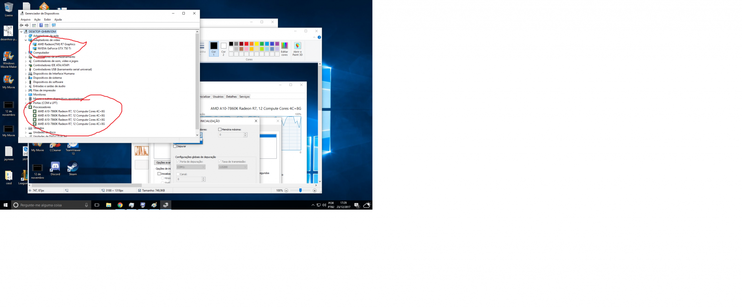Click the zoom in plus button in Paint
Viewport: 742px width, 307px height.
(314, 190)
